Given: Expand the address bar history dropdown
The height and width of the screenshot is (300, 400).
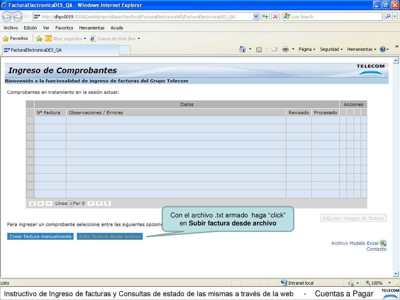Looking at the screenshot, I should [x=256, y=17].
